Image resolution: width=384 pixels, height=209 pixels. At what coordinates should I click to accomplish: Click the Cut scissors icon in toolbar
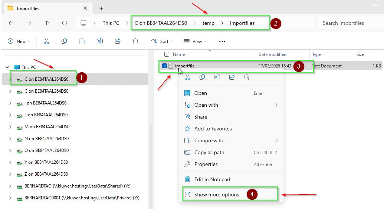pos(46,42)
